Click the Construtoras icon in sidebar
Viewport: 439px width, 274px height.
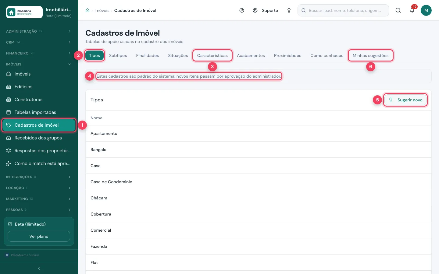[9, 100]
